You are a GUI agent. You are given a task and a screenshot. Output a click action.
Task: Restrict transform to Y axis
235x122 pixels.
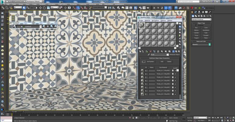click(158, 8)
